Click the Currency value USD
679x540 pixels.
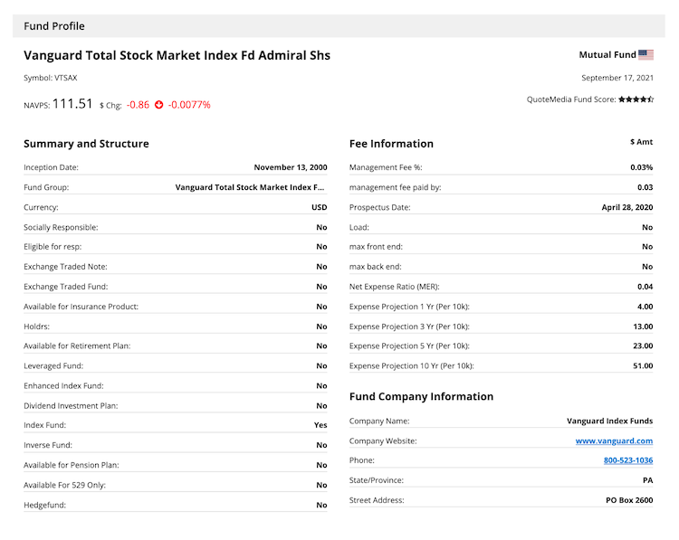tap(320, 207)
